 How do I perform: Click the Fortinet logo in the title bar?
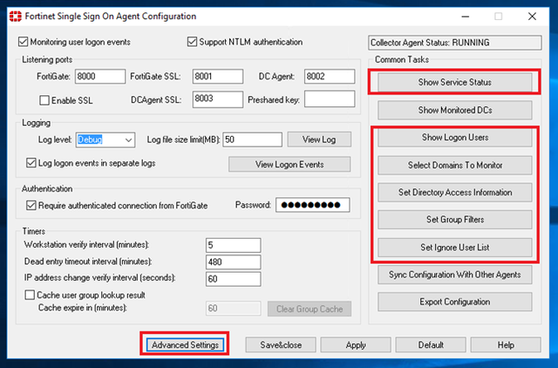pyautogui.click(x=15, y=17)
